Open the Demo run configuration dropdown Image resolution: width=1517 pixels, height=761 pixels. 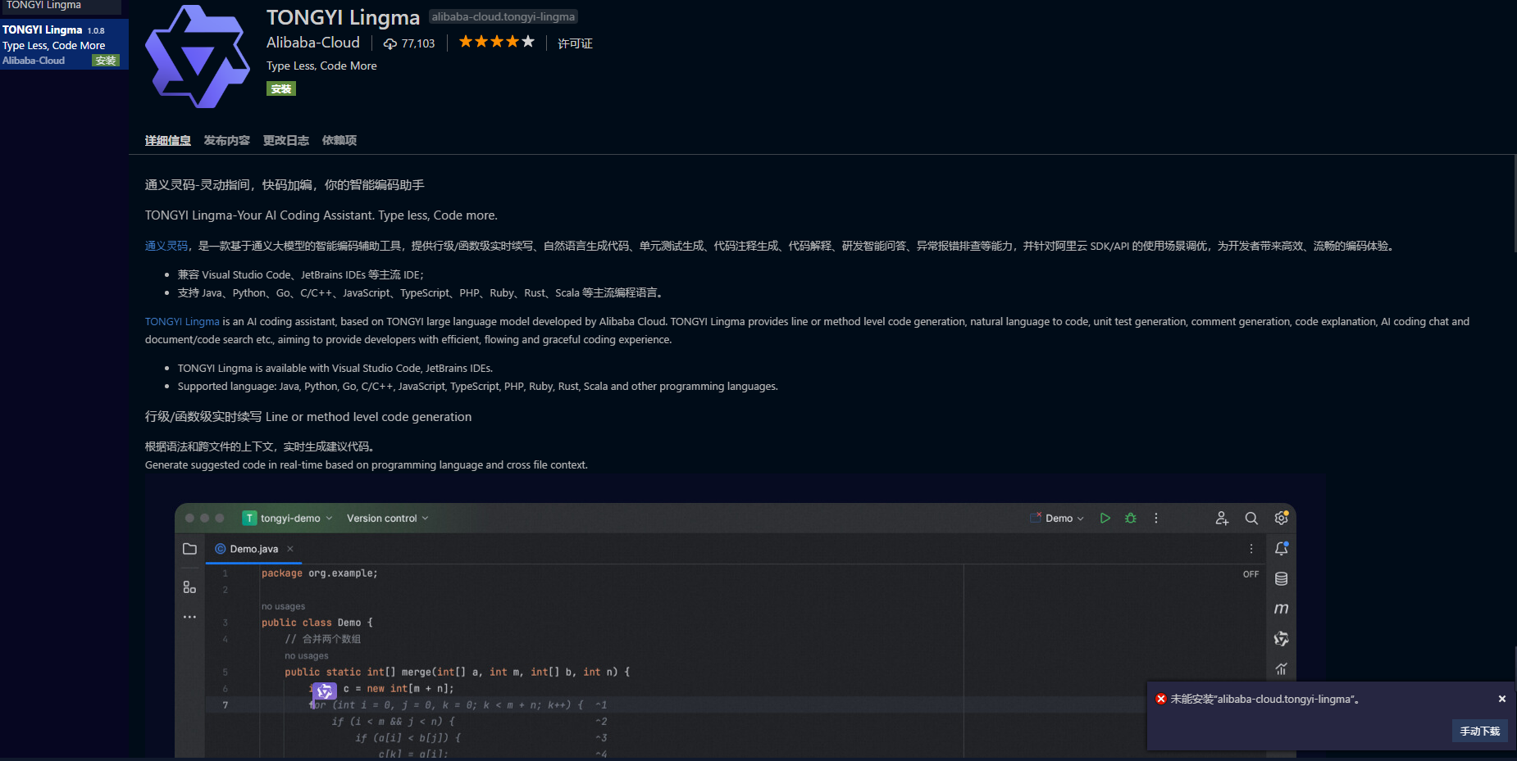point(1058,518)
